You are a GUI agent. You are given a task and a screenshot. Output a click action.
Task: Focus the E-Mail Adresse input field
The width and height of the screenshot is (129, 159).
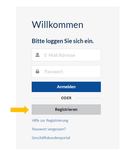click(x=66, y=55)
